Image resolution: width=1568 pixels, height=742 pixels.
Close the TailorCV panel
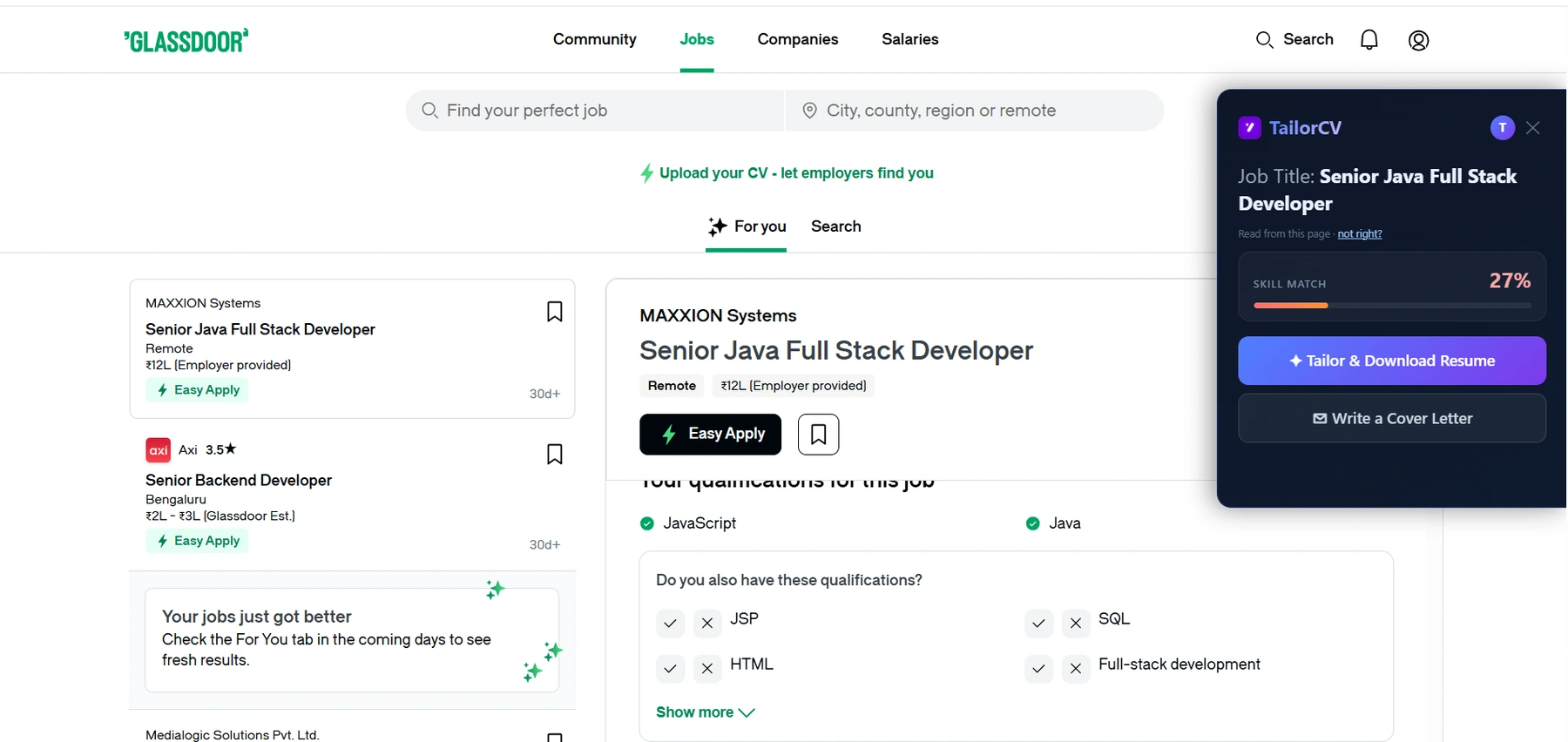(1533, 128)
